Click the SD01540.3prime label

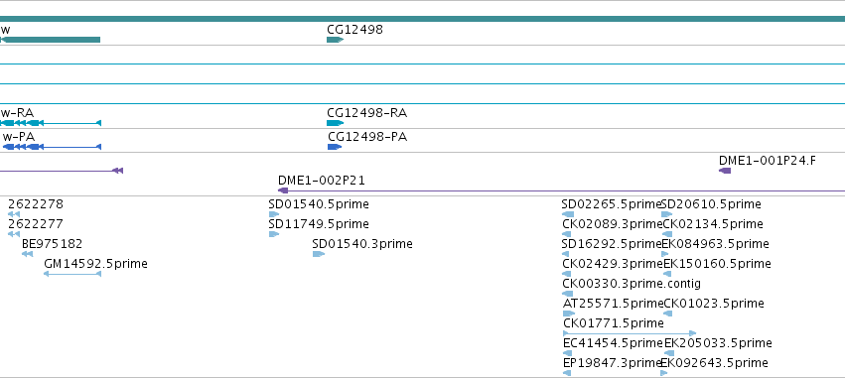[362, 244]
